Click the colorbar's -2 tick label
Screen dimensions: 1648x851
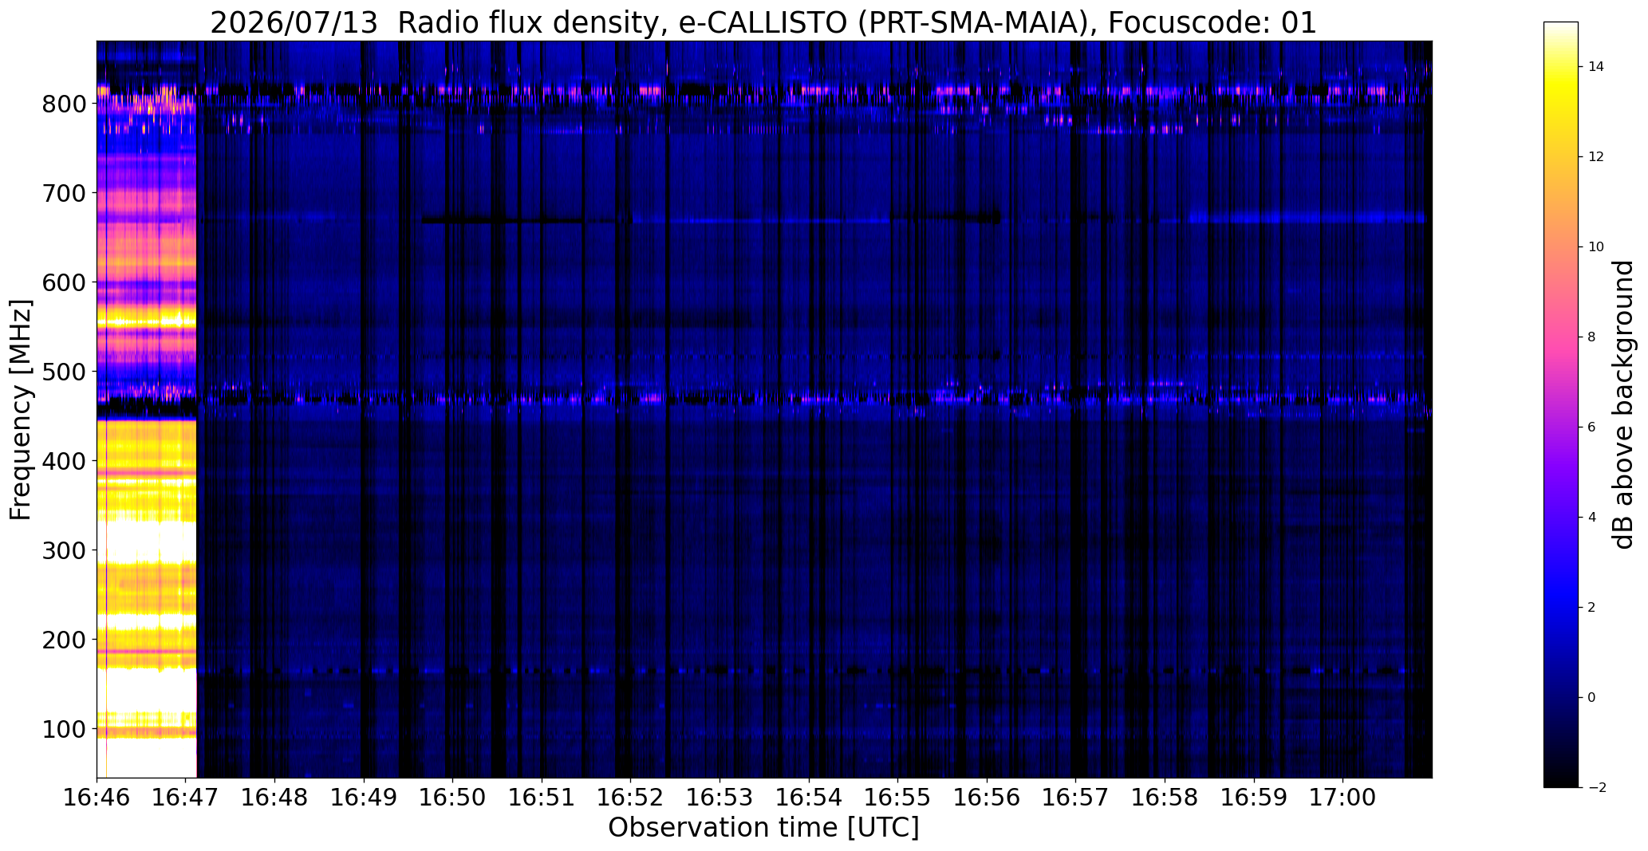1591,788
